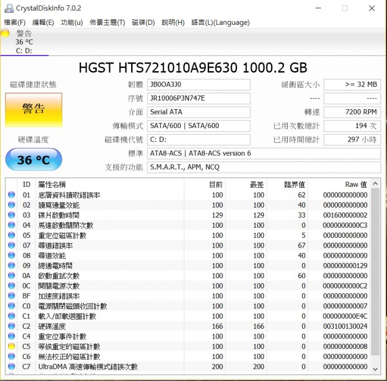
Task: Click the standard field ATA8-ACS version 6
Action: [264, 153]
